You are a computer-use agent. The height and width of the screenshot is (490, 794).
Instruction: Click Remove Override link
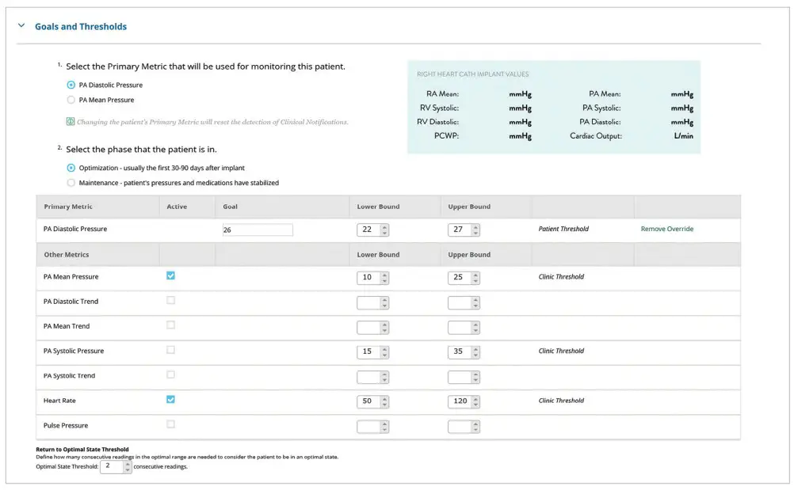[666, 229]
